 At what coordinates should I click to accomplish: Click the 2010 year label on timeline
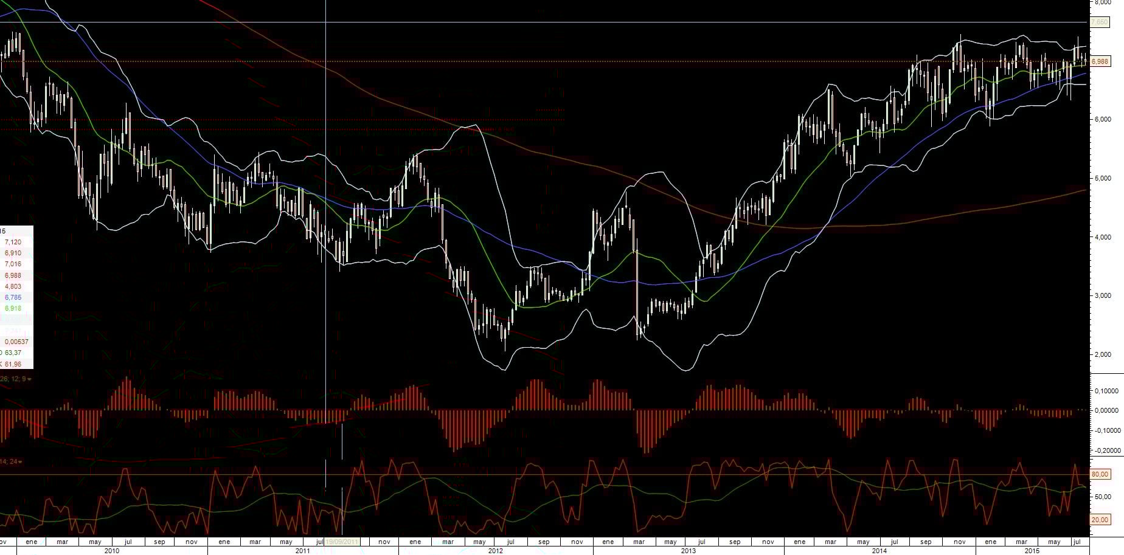click(x=112, y=551)
